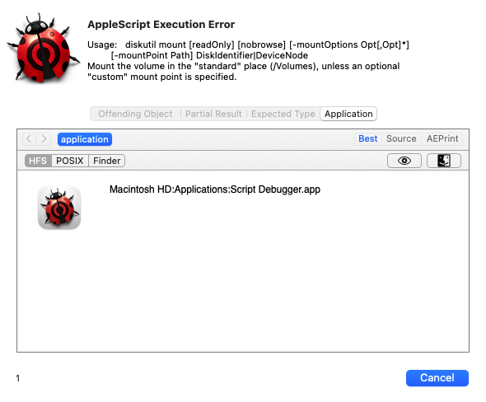Click the Finder face reveal button
This screenshot has height=402, width=486.
tap(444, 161)
